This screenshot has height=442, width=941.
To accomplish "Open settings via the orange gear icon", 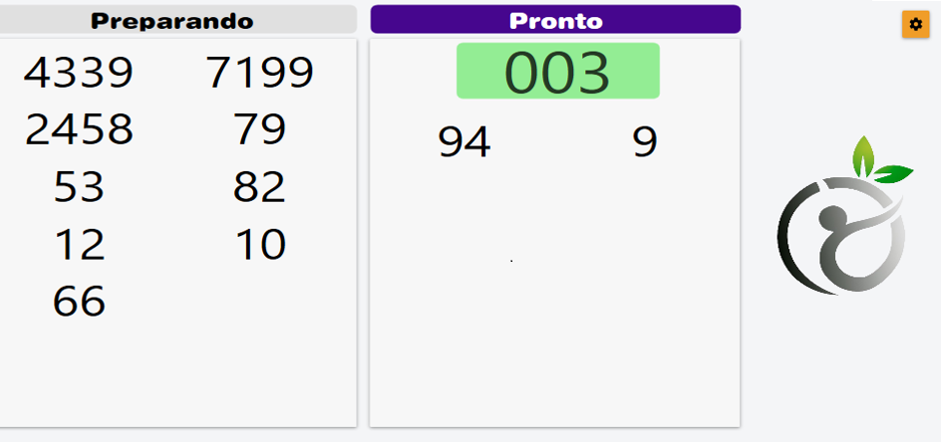I will click(915, 25).
